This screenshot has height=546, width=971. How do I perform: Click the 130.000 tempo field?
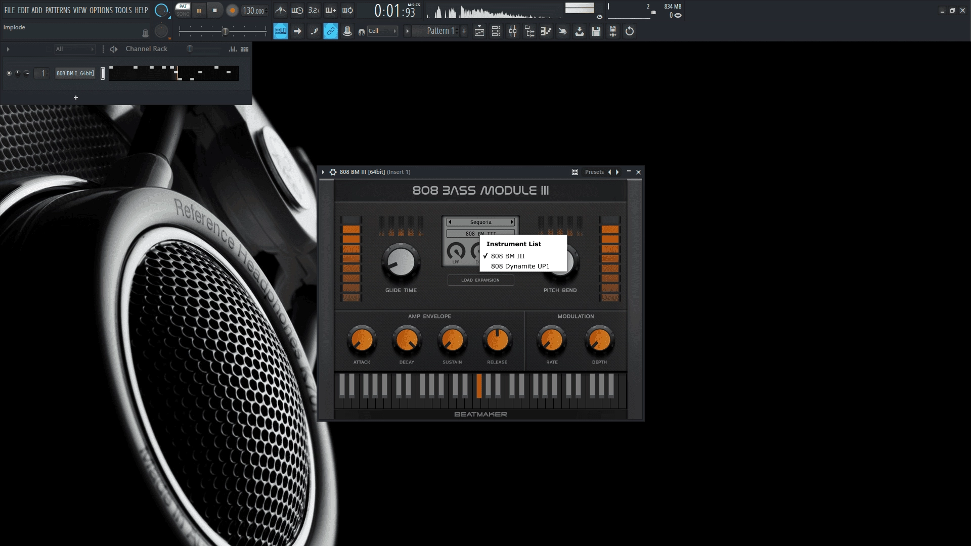coord(254,11)
